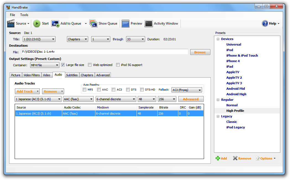
Task: Select the Classic preset
Action: click(232, 122)
